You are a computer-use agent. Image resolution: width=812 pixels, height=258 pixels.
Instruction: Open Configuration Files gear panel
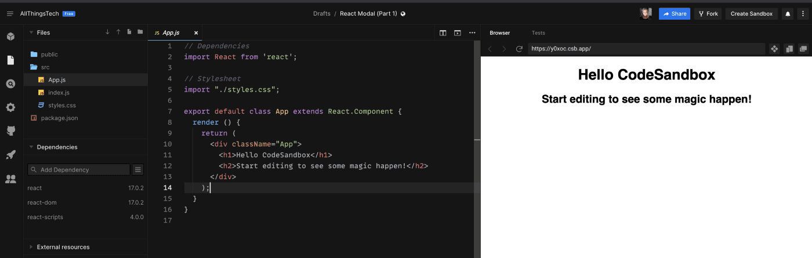tap(10, 107)
